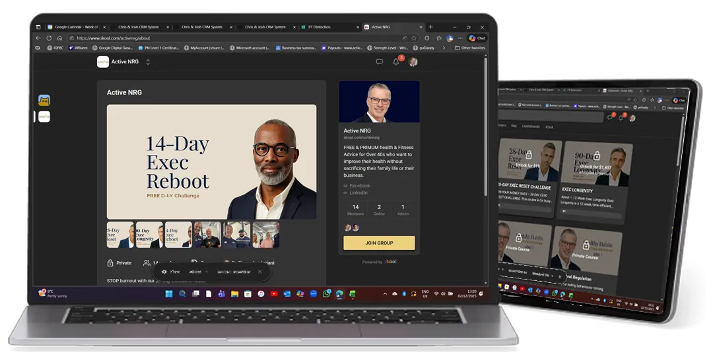The image size is (713, 364).
Task: Click the Active NRG logo in the page header
Action: 103,62
